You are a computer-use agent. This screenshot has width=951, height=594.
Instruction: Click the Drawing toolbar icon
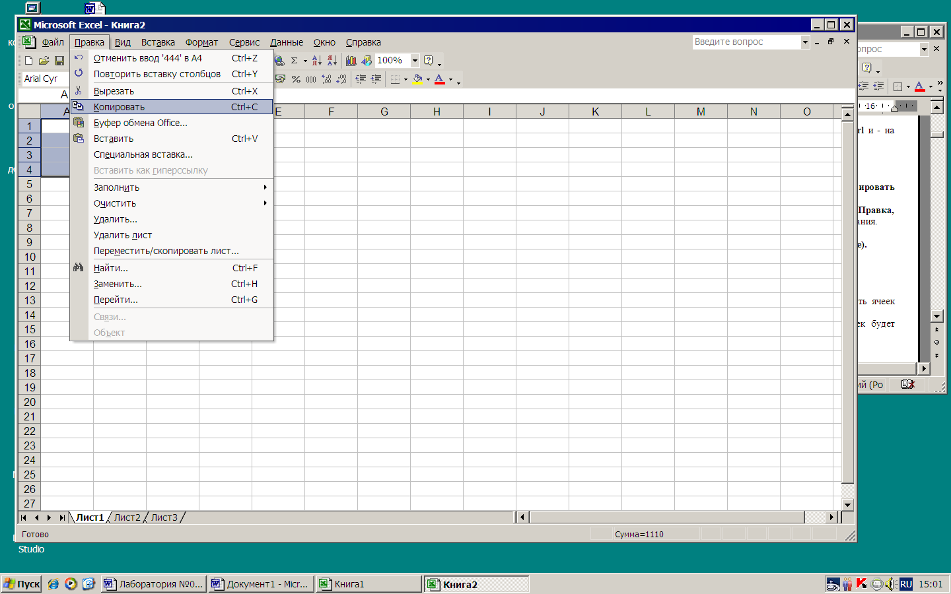click(x=366, y=61)
